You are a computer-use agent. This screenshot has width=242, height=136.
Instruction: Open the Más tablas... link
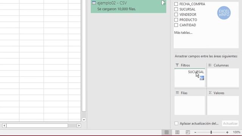(x=183, y=32)
